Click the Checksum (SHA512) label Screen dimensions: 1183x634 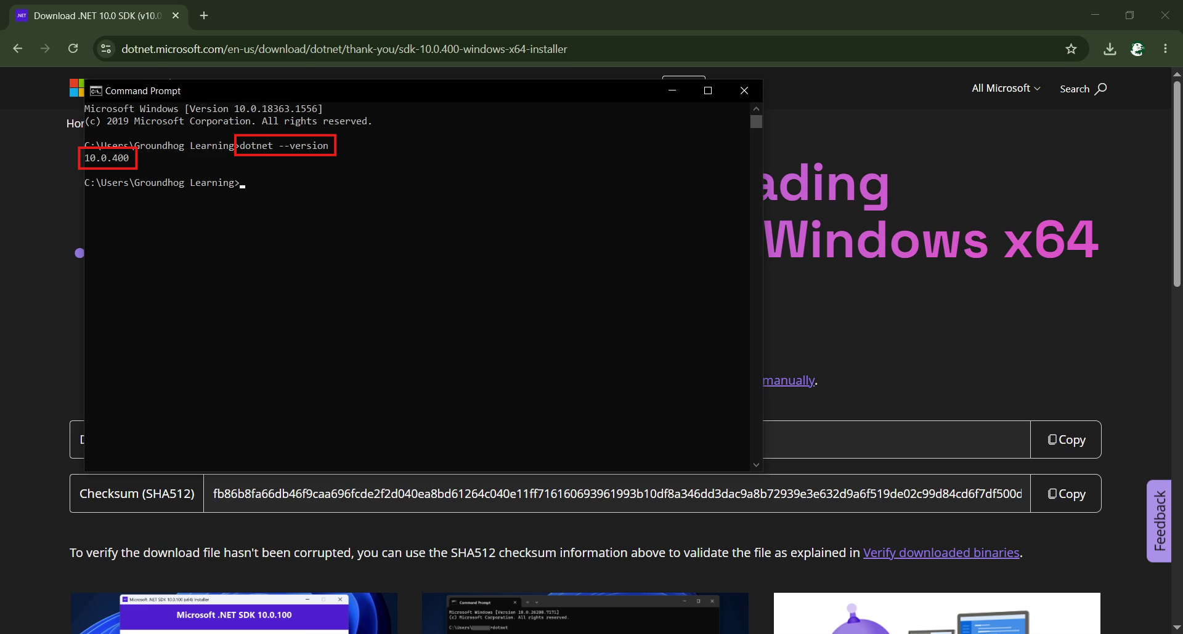137,494
